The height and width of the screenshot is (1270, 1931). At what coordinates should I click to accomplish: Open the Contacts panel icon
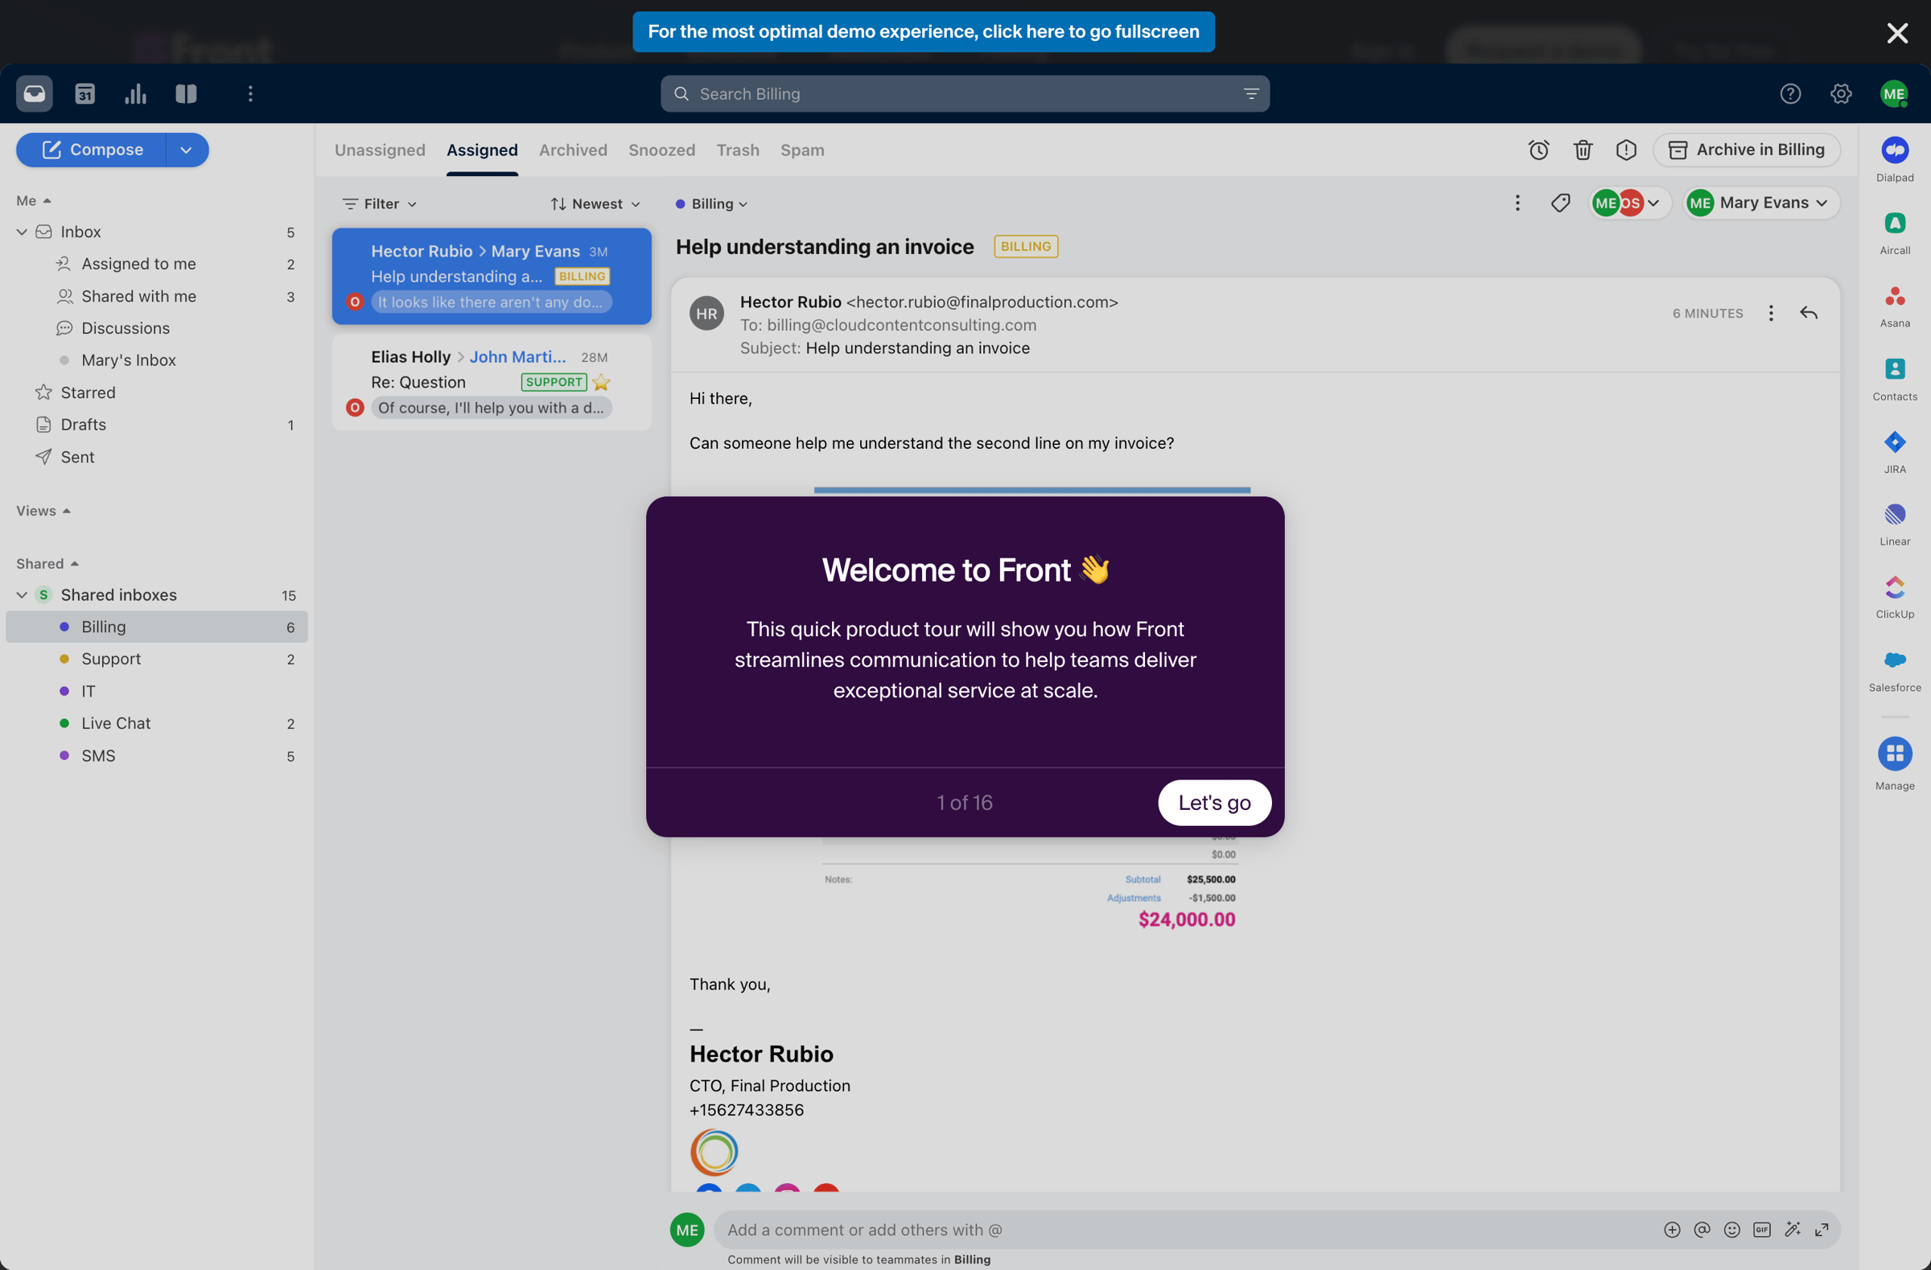click(x=1895, y=378)
